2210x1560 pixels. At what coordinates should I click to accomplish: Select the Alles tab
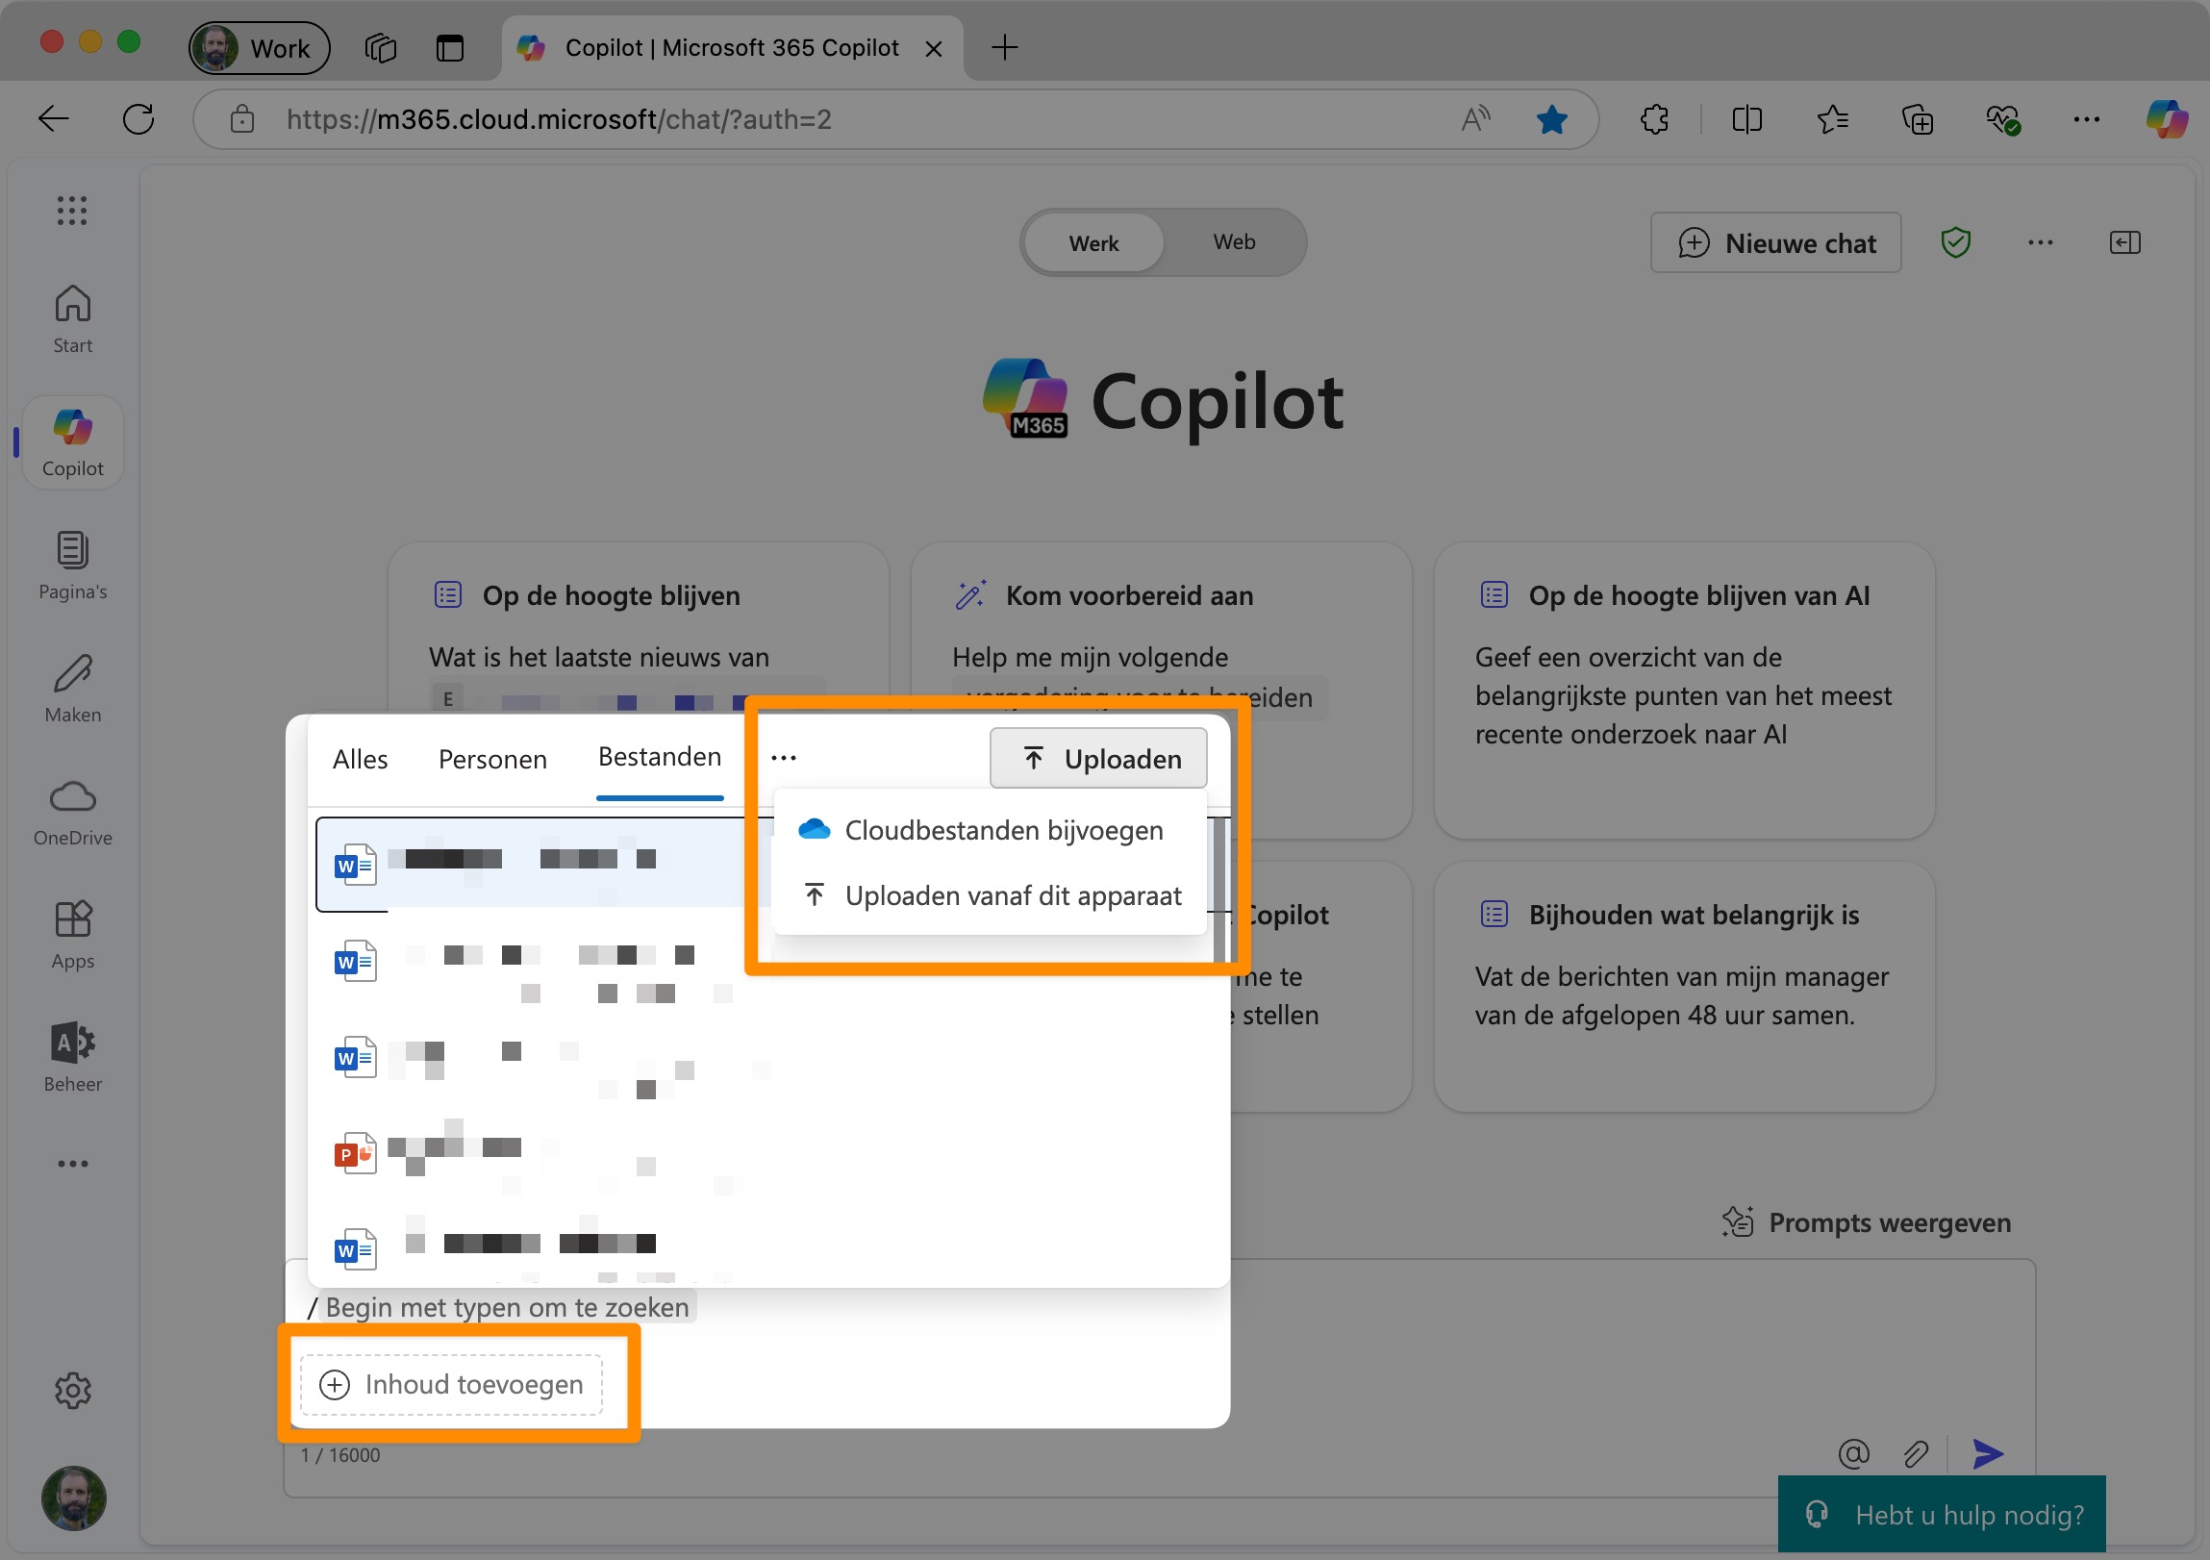360,759
